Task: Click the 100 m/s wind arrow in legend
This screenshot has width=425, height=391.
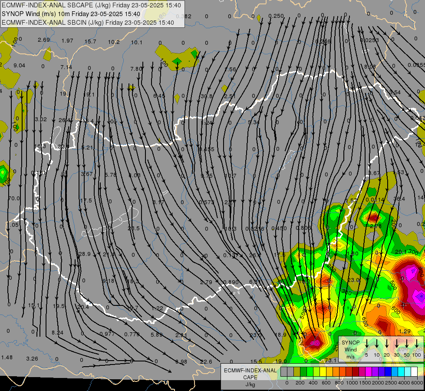Action: pos(417,344)
